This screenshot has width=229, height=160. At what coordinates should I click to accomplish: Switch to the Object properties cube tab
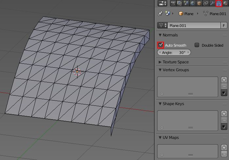coord(199,3)
